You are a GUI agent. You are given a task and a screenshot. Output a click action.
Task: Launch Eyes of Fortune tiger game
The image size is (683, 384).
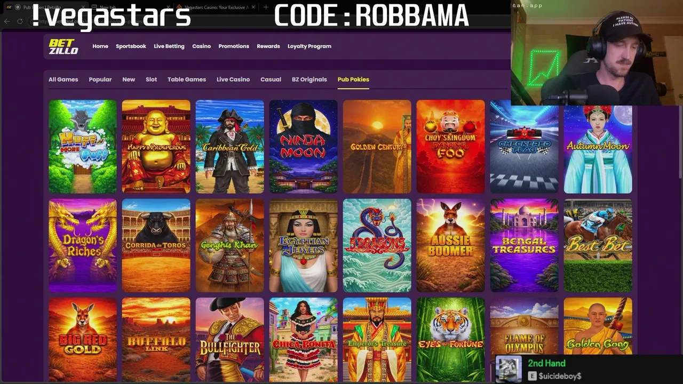pos(451,340)
